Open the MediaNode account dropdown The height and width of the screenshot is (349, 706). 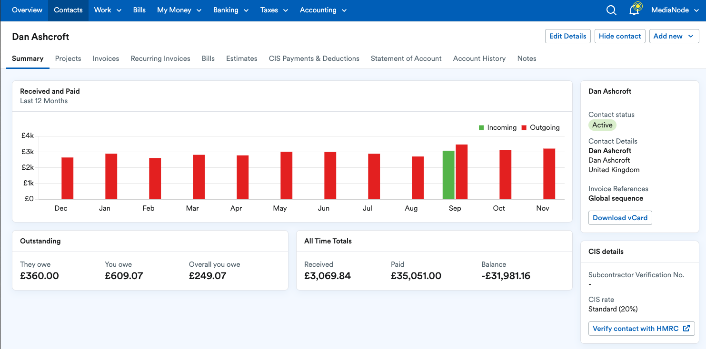click(675, 10)
